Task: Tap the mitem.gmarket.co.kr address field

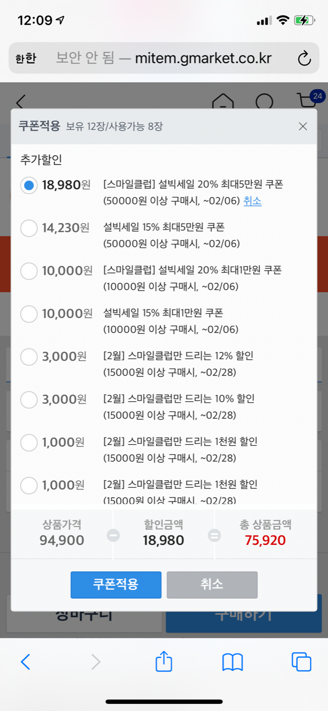Action: 203,58
